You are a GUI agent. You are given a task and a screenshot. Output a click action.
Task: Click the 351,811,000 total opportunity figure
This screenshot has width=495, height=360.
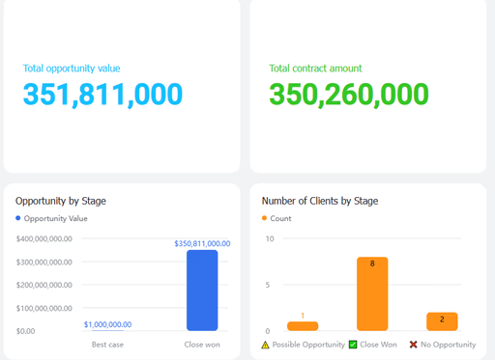coord(102,95)
